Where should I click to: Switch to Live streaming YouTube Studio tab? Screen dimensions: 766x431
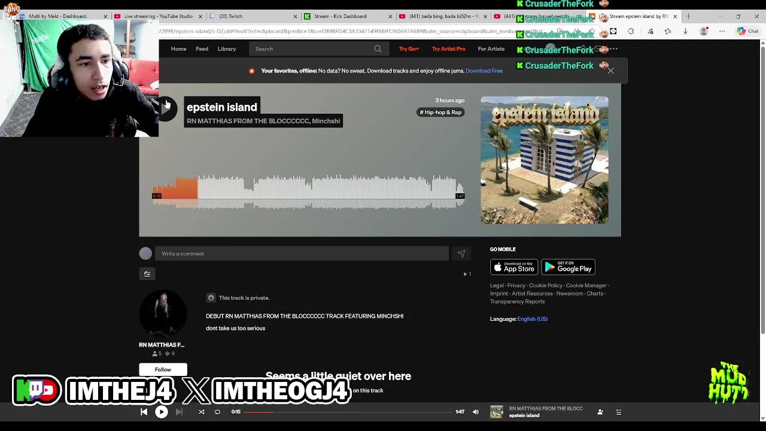pyautogui.click(x=158, y=16)
